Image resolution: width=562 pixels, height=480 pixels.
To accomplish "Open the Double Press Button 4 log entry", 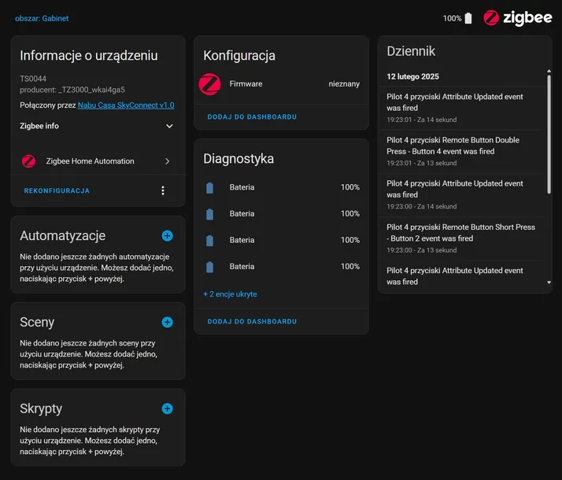I will point(461,152).
